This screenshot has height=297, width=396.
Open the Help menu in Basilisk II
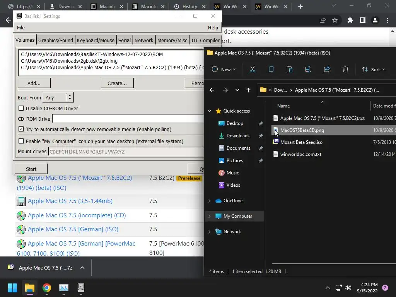[x=213, y=28]
